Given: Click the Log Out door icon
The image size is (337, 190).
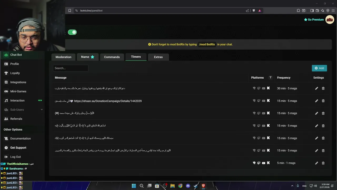Looking at the screenshot, I should click(x=6, y=157).
